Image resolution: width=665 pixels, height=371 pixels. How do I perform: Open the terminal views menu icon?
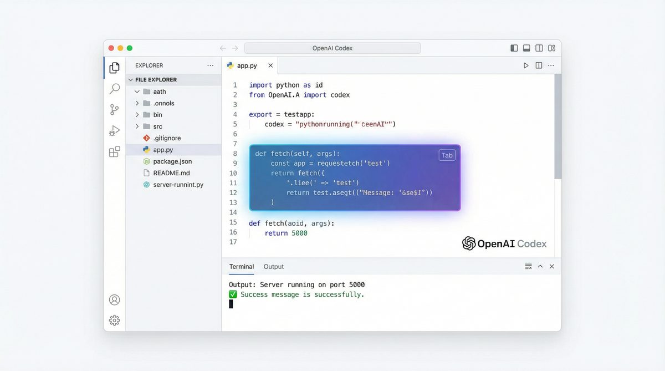tap(528, 266)
